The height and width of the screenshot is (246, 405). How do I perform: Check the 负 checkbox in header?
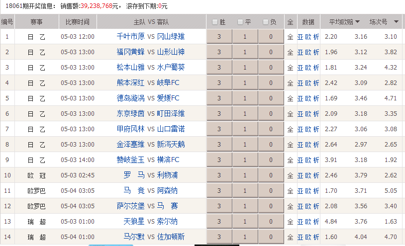(x=266, y=22)
